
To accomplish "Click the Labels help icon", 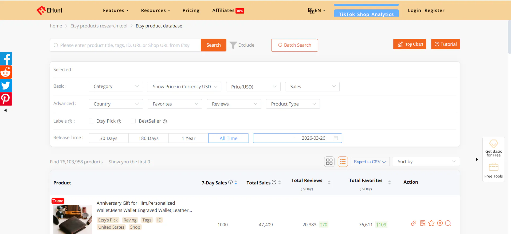I will click(x=70, y=121).
